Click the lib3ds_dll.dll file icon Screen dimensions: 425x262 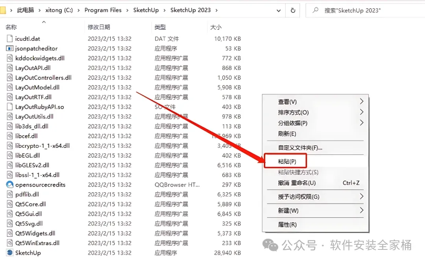pyautogui.click(x=10, y=126)
